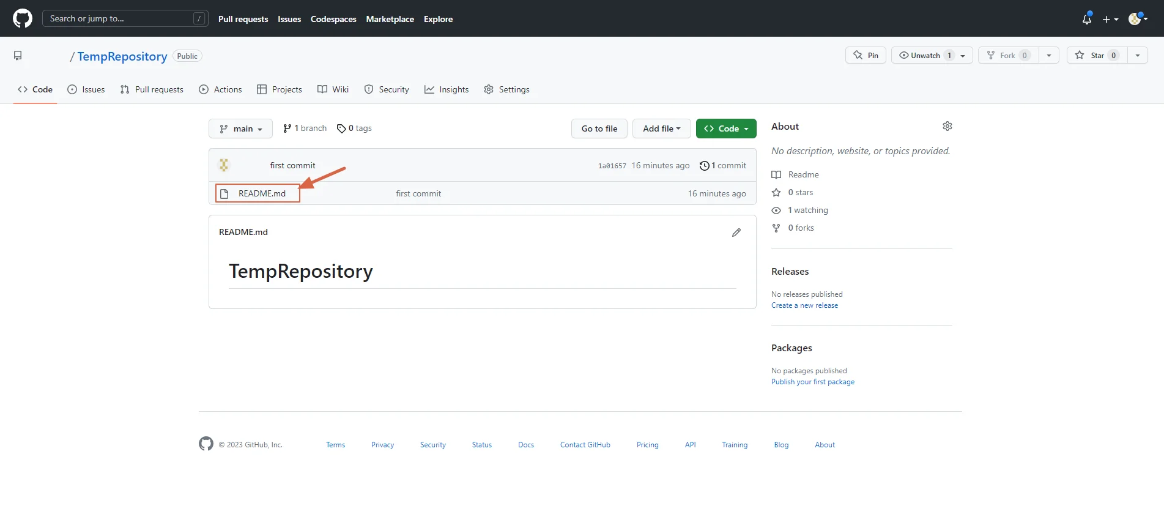Open 0 stars link in About
Viewport: 1164px width, 514px height.
point(793,192)
